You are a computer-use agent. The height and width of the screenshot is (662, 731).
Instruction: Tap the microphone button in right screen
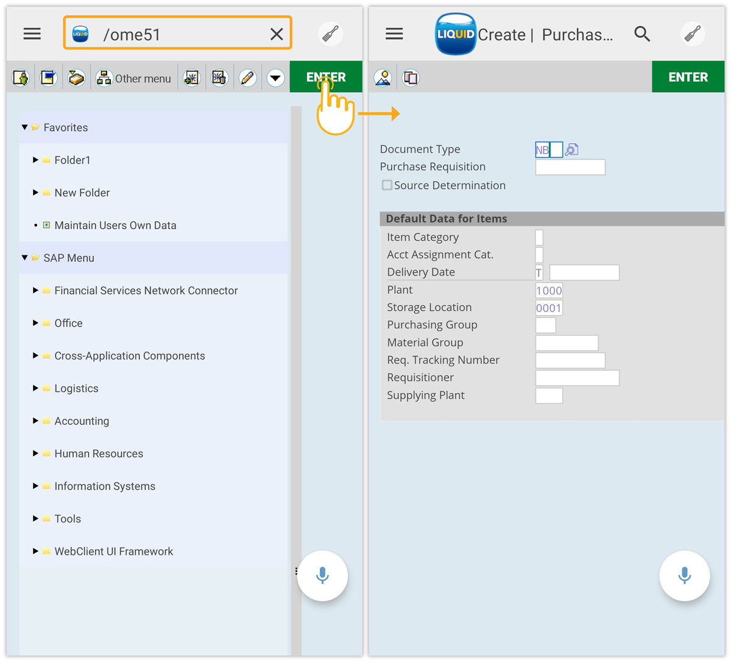click(685, 575)
